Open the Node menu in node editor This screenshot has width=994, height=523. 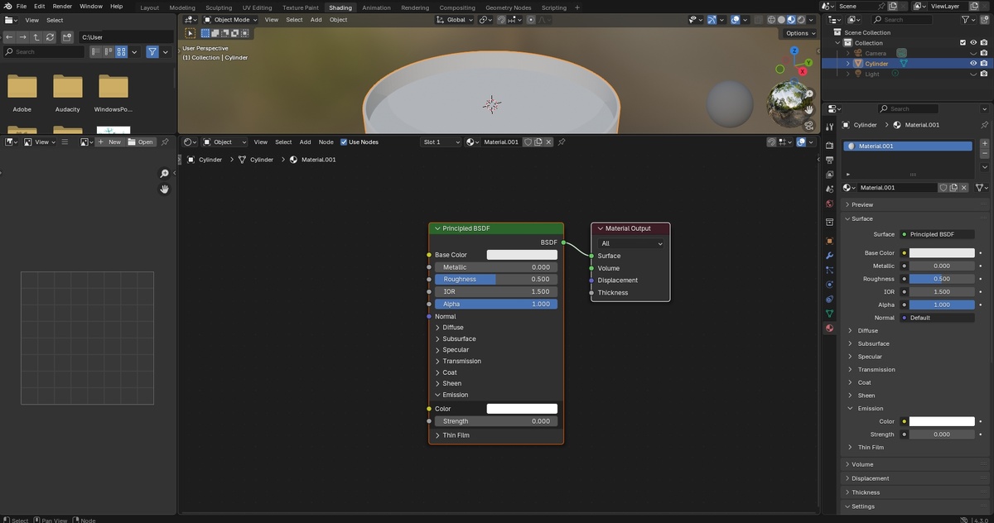point(326,142)
